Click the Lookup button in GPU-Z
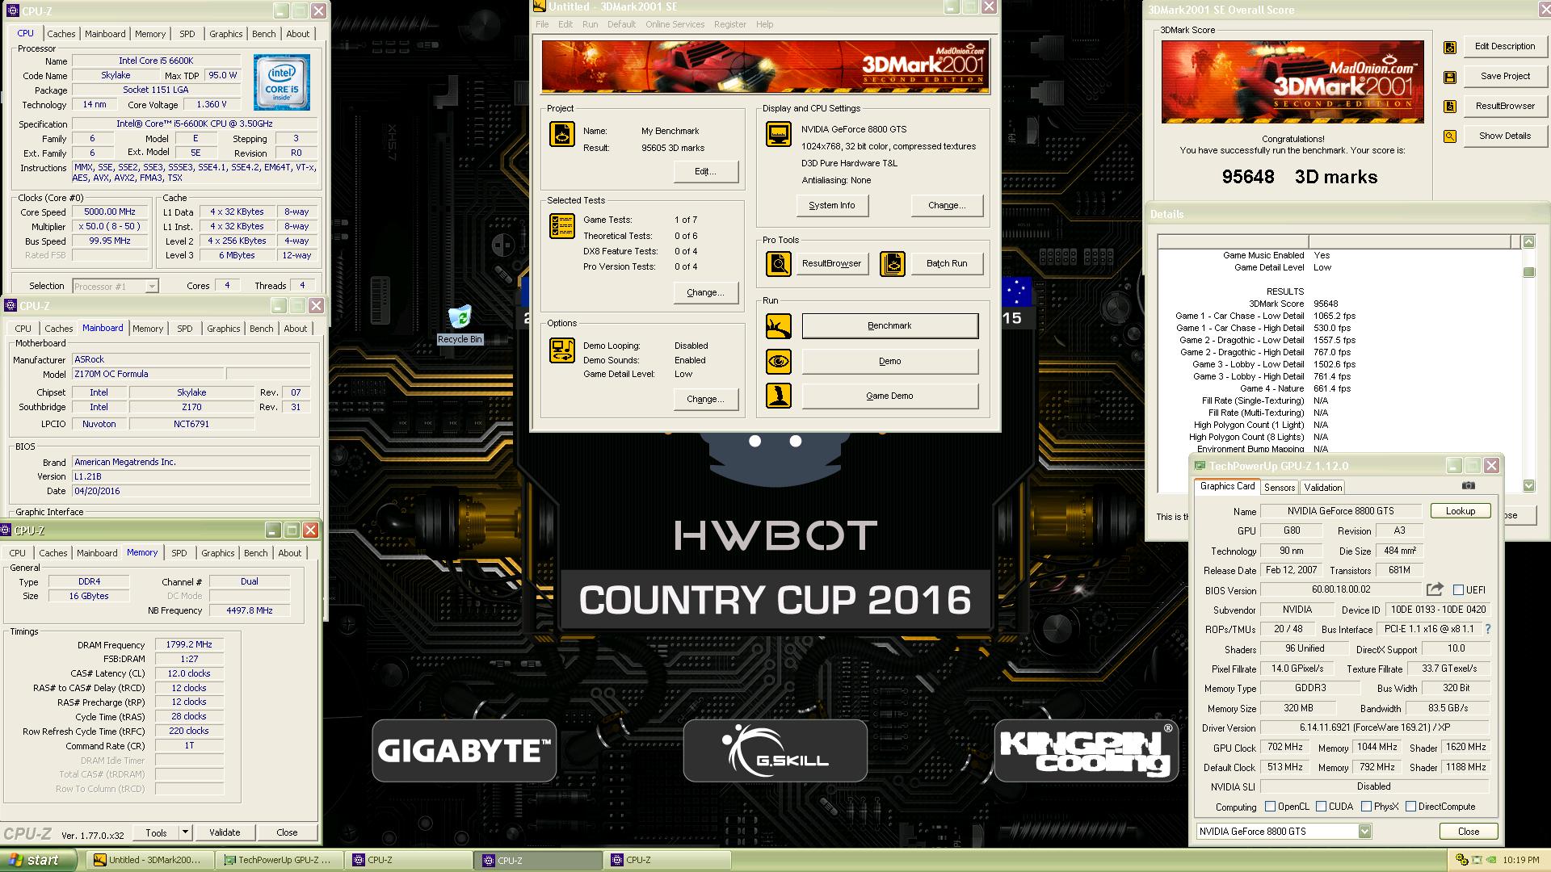Image resolution: width=1551 pixels, height=872 pixels. [1460, 511]
